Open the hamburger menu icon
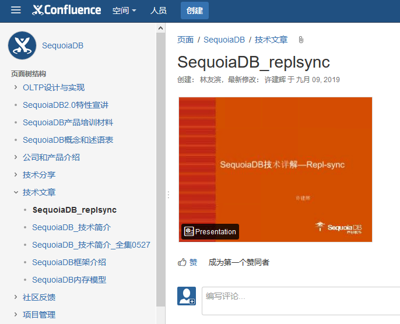The width and height of the screenshot is (400, 324). pyautogui.click(x=16, y=10)
